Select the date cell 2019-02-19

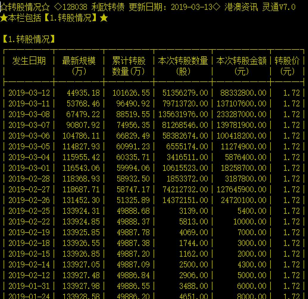click(29, 232)
